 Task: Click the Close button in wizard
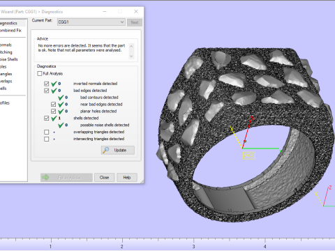pyautogui.click(x=104, y=178)
